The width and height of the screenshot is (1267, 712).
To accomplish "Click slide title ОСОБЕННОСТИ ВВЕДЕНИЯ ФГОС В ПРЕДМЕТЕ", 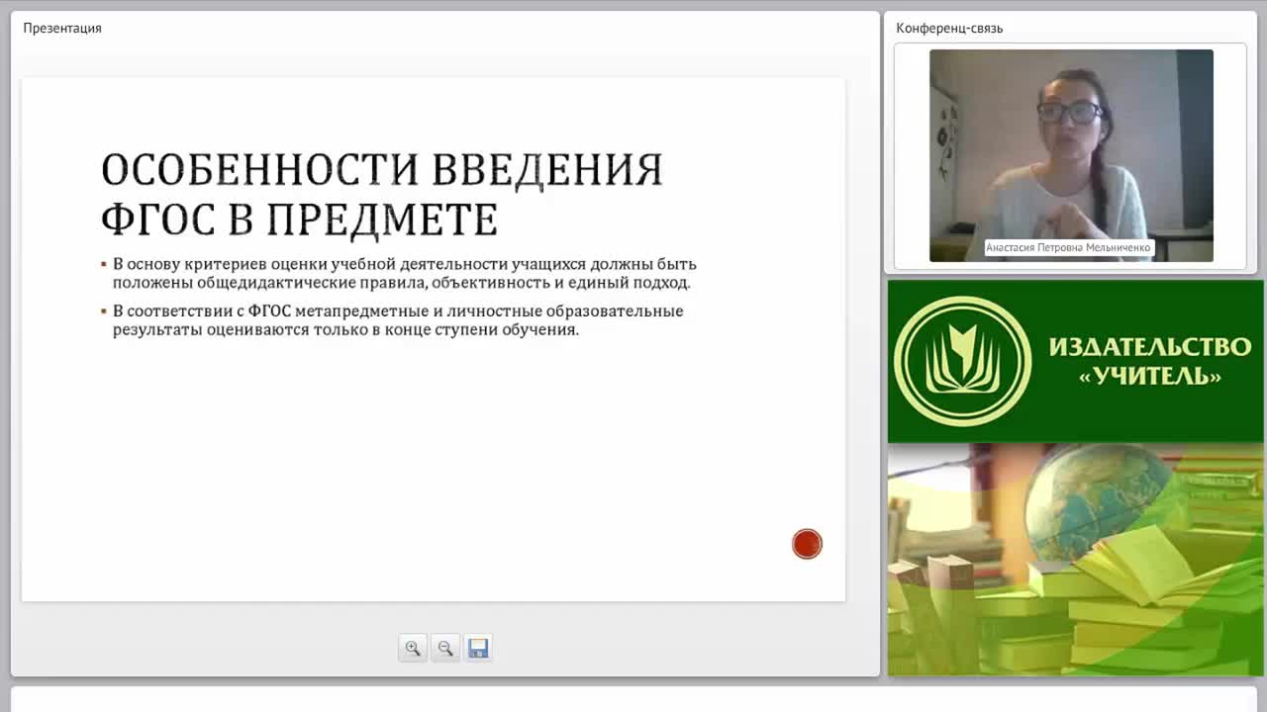I will 382,194.
